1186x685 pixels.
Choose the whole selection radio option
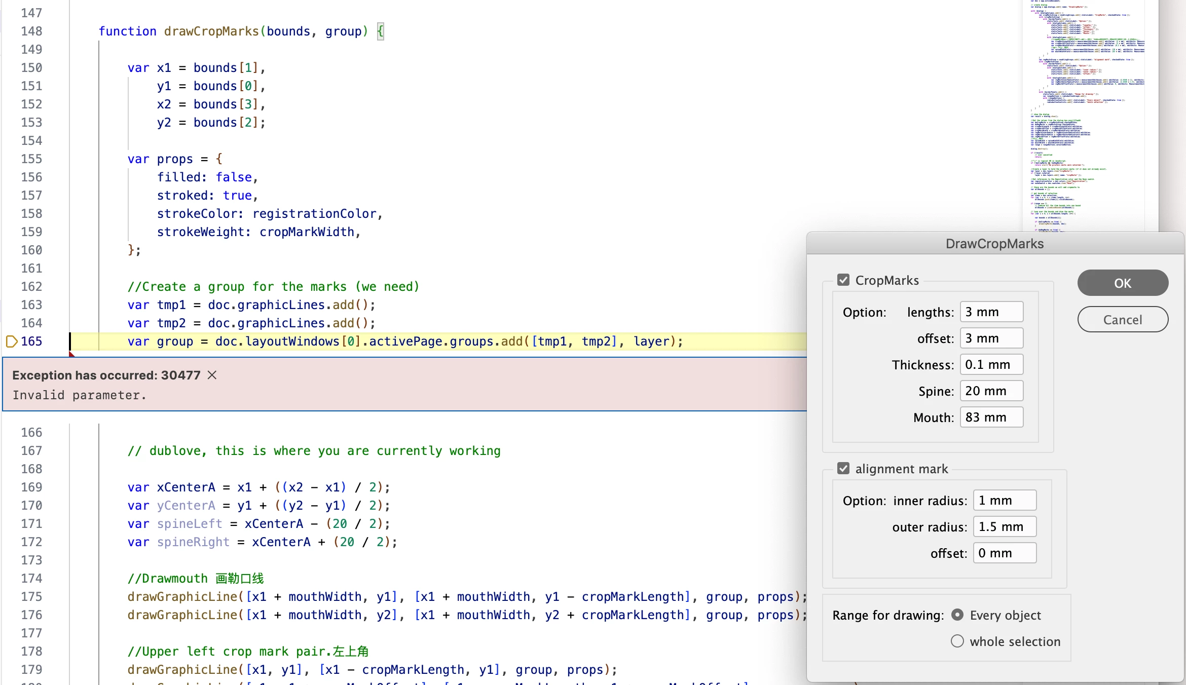(x=957, y=641)
